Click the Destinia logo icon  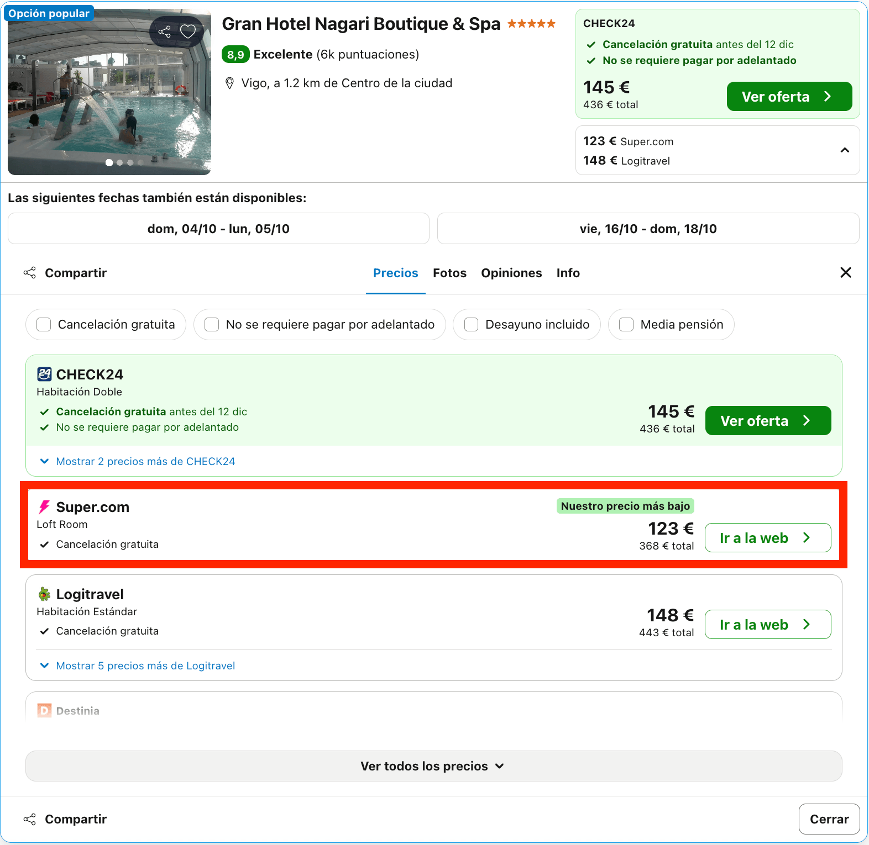(x=44, y=711)
